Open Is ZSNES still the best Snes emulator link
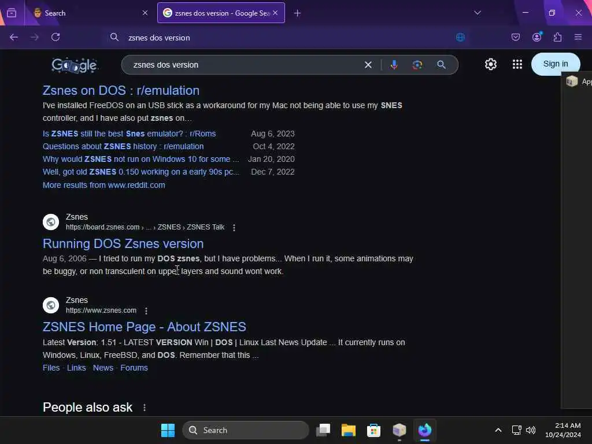Image resolution: width=592 pixels, height=444 pixels. 129,134
